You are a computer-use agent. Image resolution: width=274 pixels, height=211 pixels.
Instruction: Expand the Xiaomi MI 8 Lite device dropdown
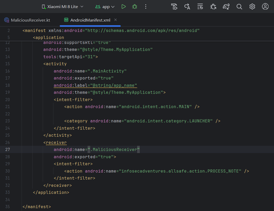[62, 7]
